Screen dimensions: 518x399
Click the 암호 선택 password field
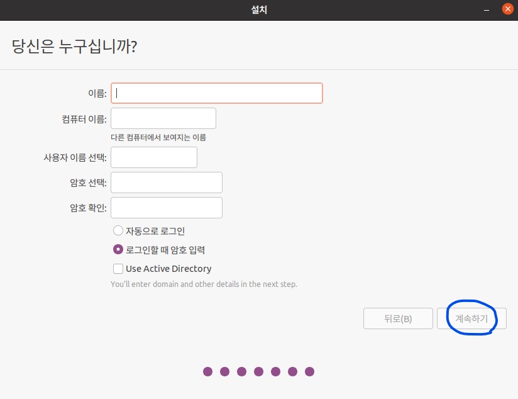click(167, 183)
